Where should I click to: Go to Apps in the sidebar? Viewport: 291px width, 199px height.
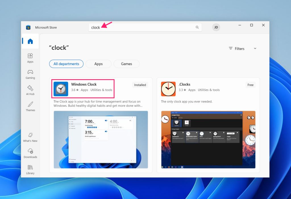coord(30,58)
